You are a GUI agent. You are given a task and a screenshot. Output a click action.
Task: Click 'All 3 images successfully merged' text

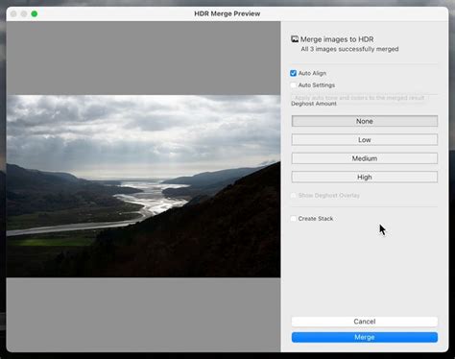(x=349, y=49)
